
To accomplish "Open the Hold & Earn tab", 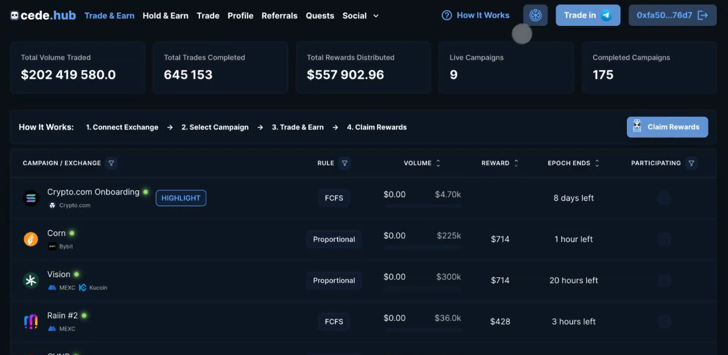I will [165, 16].
